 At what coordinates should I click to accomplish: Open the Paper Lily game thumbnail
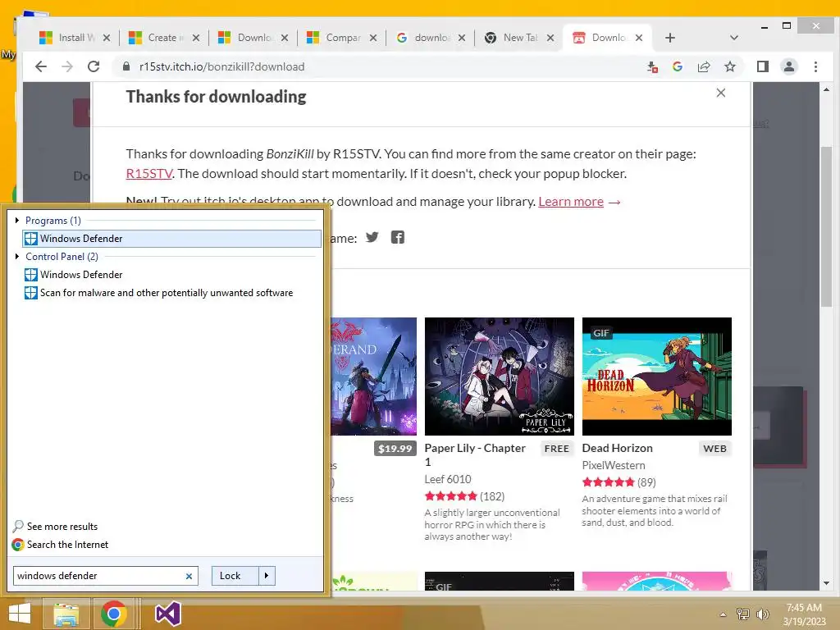(x=500, y=376)
